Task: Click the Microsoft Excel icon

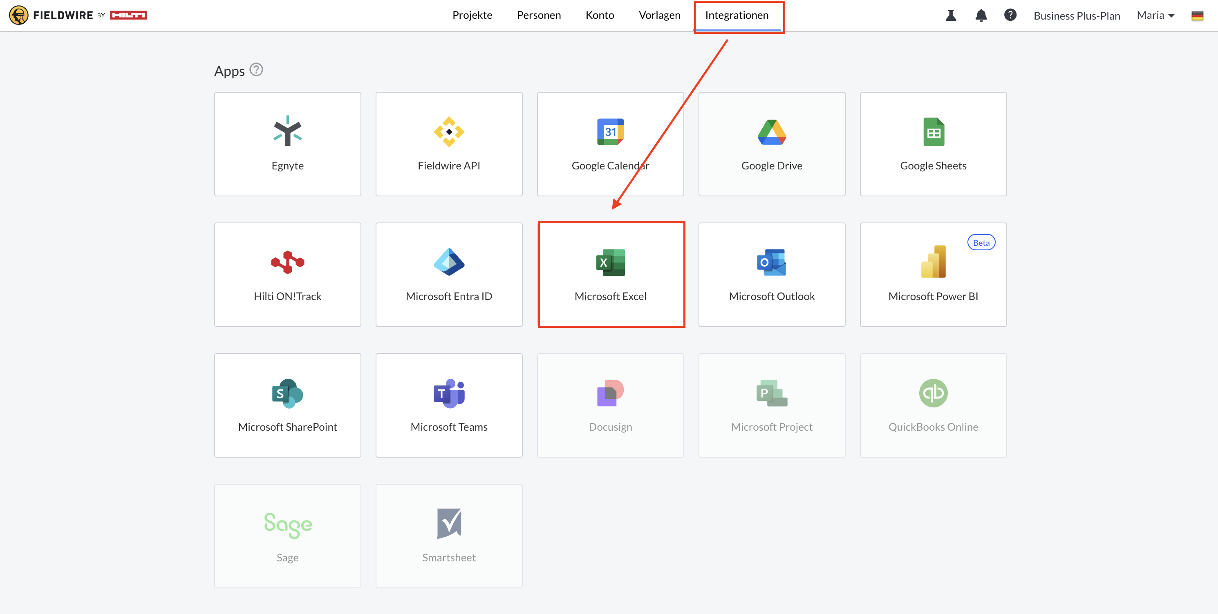Action: (610, 262)
